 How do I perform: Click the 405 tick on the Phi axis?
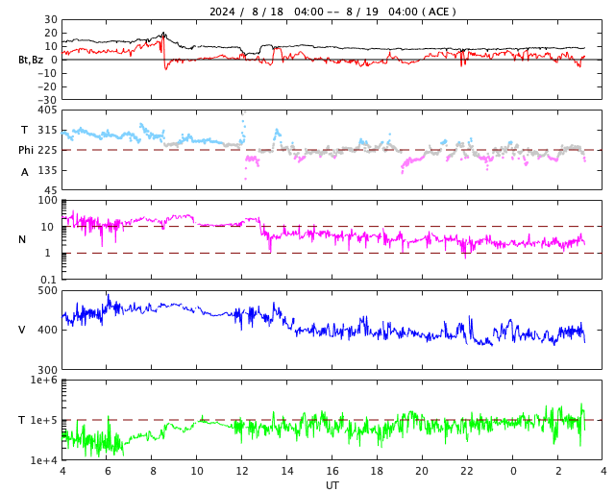47,111
